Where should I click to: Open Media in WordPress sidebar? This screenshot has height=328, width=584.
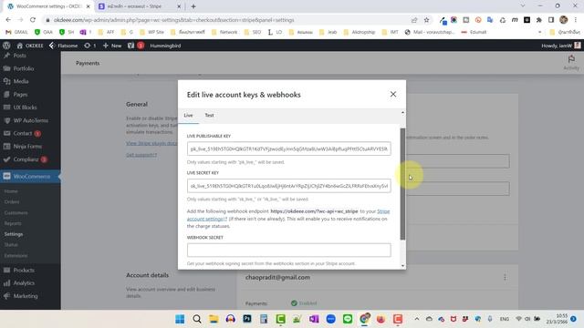[21, 81]
